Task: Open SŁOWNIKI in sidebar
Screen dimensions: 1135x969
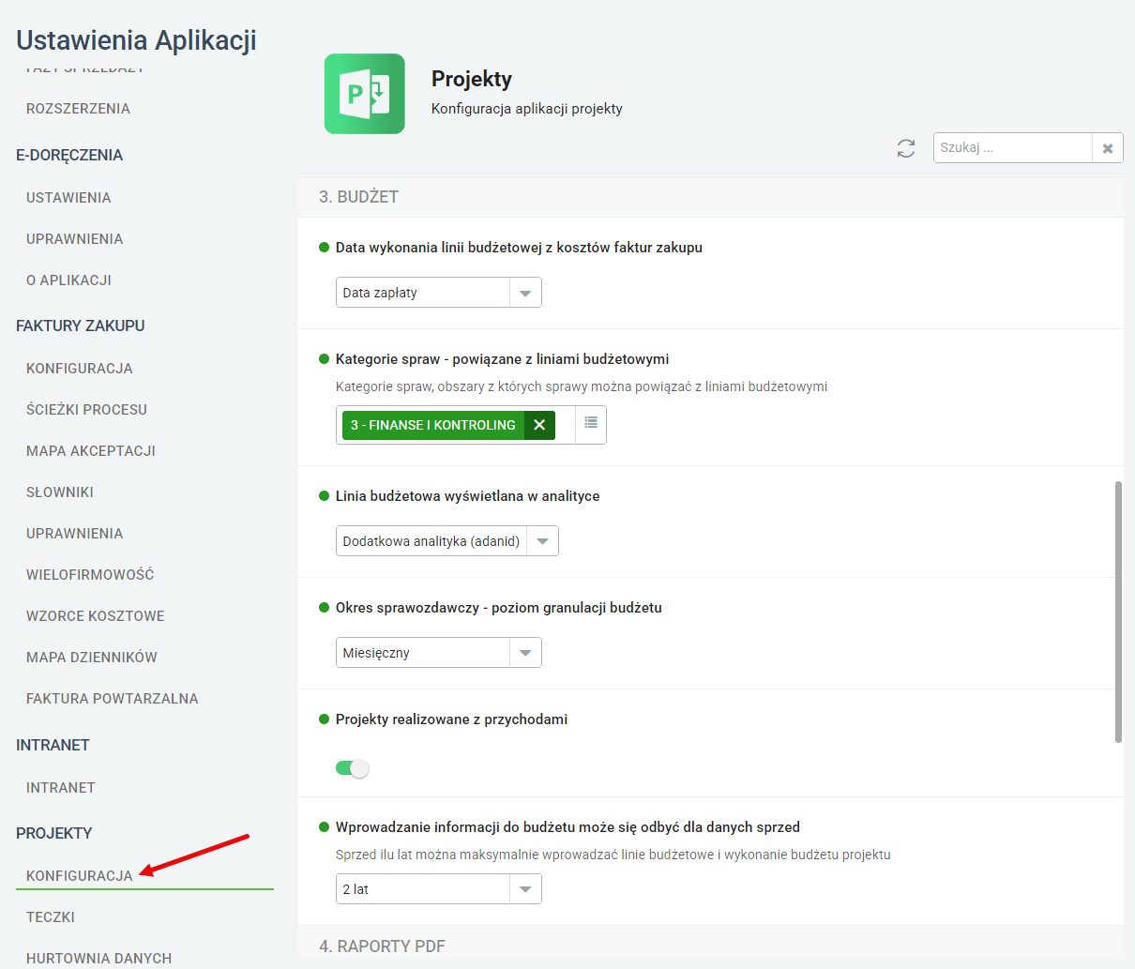Action: (60, 492)
